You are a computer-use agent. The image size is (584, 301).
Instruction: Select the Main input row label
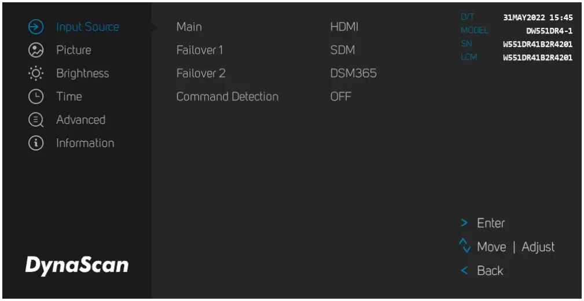point(189,27)
